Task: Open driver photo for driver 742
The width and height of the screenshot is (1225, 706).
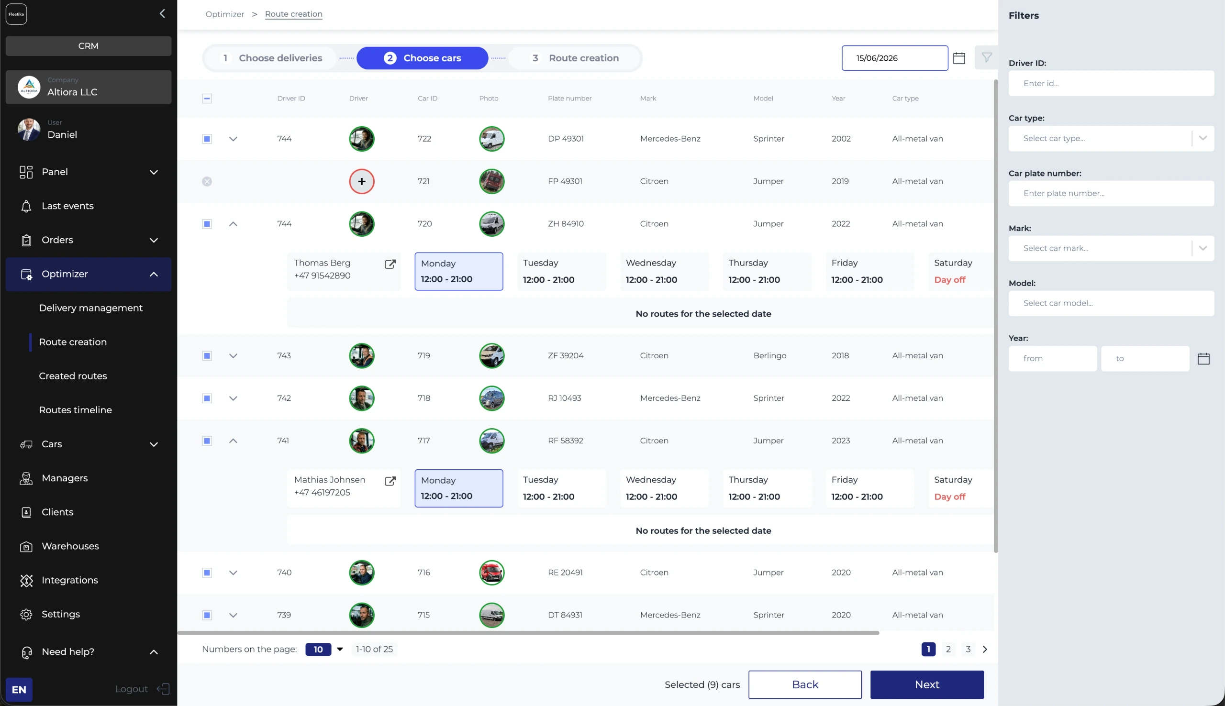Action: tap(361, 398)
